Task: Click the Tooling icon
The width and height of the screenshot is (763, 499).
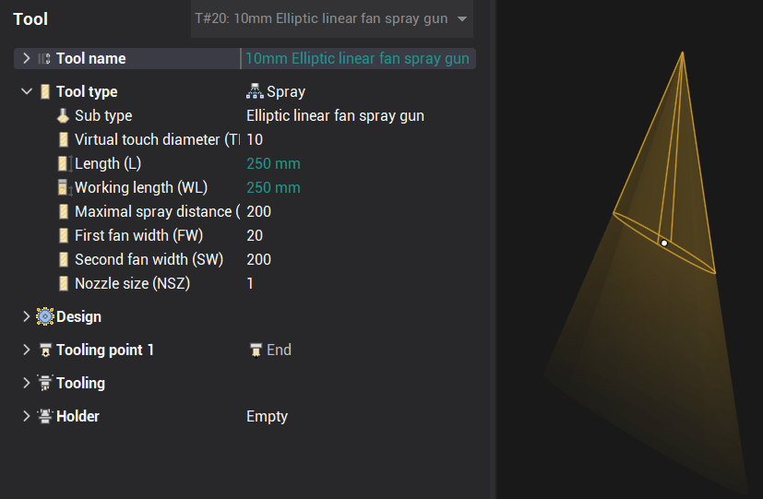Action: (x=44, y=384)
